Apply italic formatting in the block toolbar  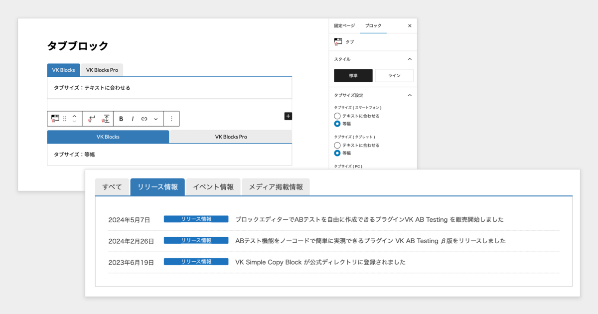pyautogui.click(x=133, y=118)
